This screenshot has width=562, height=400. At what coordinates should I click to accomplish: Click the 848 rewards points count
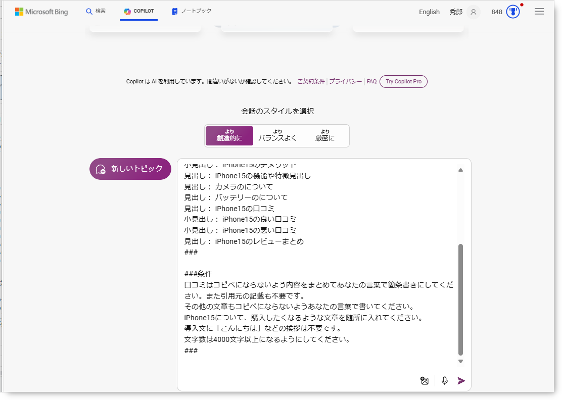click(497, 12)
